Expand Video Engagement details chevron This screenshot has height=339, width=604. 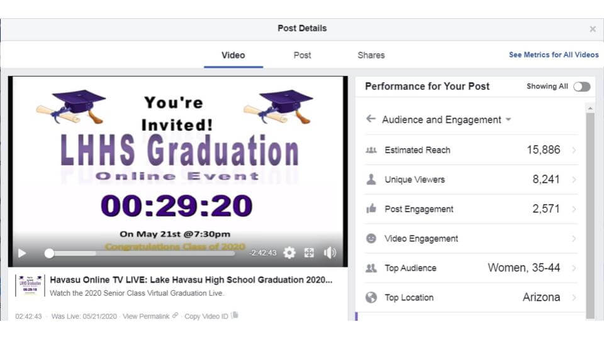coord(574,239)
